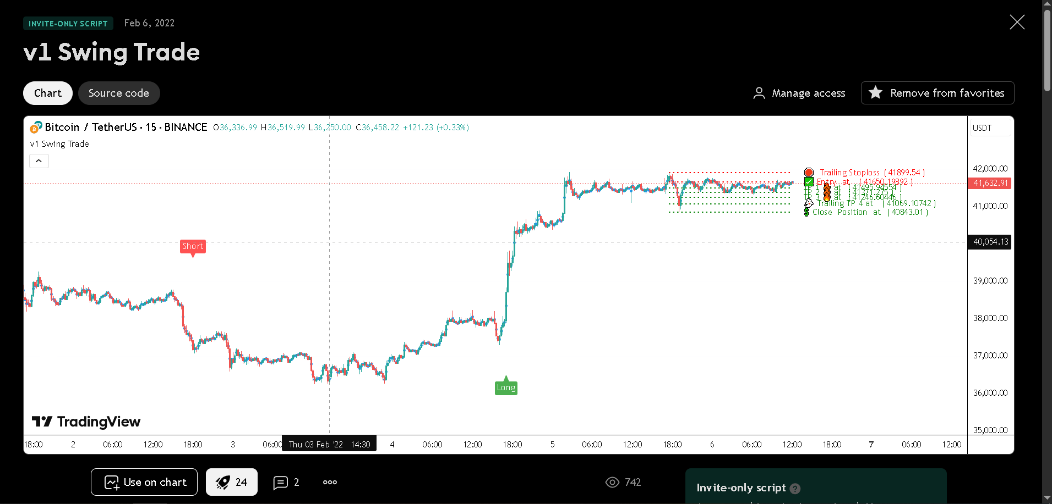
Task: Click the Invite-only script help icon
Action: pos(795,489)
